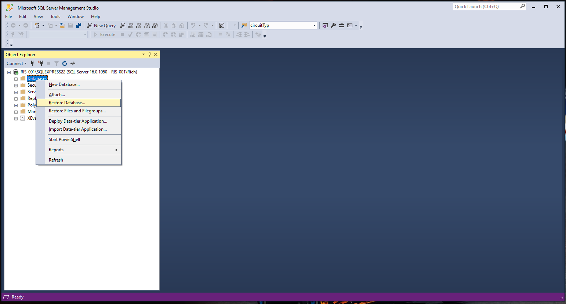
Task: Click the Cut scissors icon
Action: (x=166, y=25)
